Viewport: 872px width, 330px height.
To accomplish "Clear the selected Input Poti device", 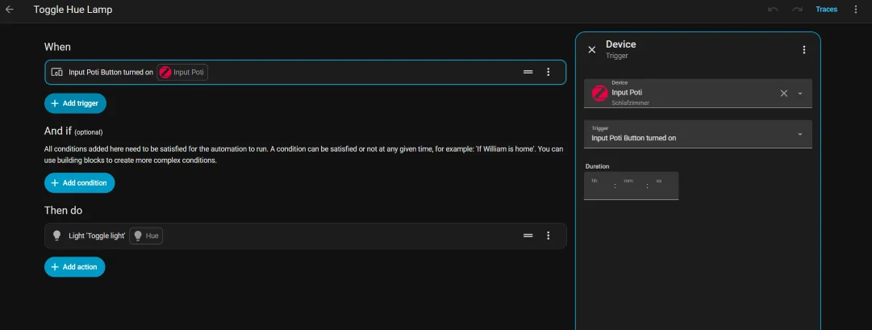I will click(x=783, y=93).
